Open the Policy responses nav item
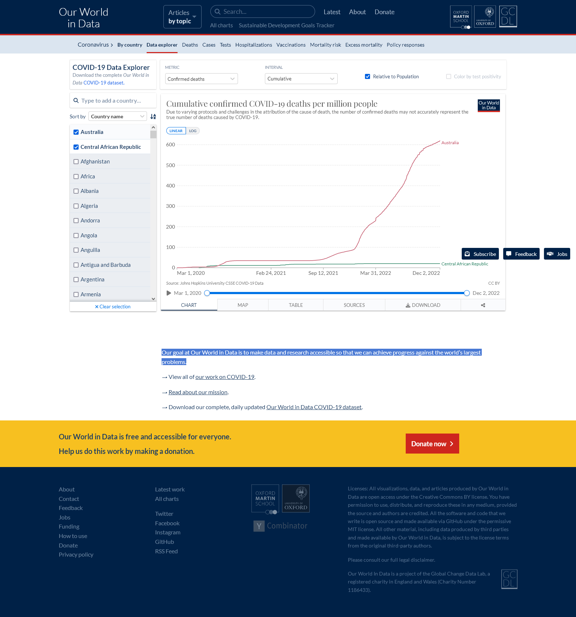 pyautogui.click(x=405, y=45)
